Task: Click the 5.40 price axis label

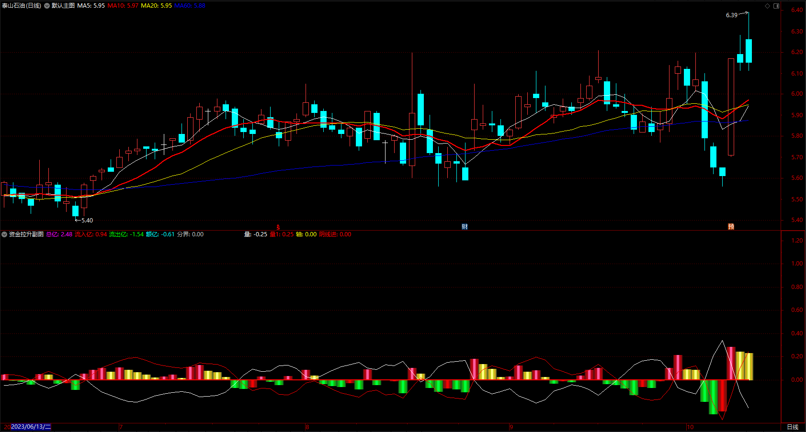Action: pos(797,220)
